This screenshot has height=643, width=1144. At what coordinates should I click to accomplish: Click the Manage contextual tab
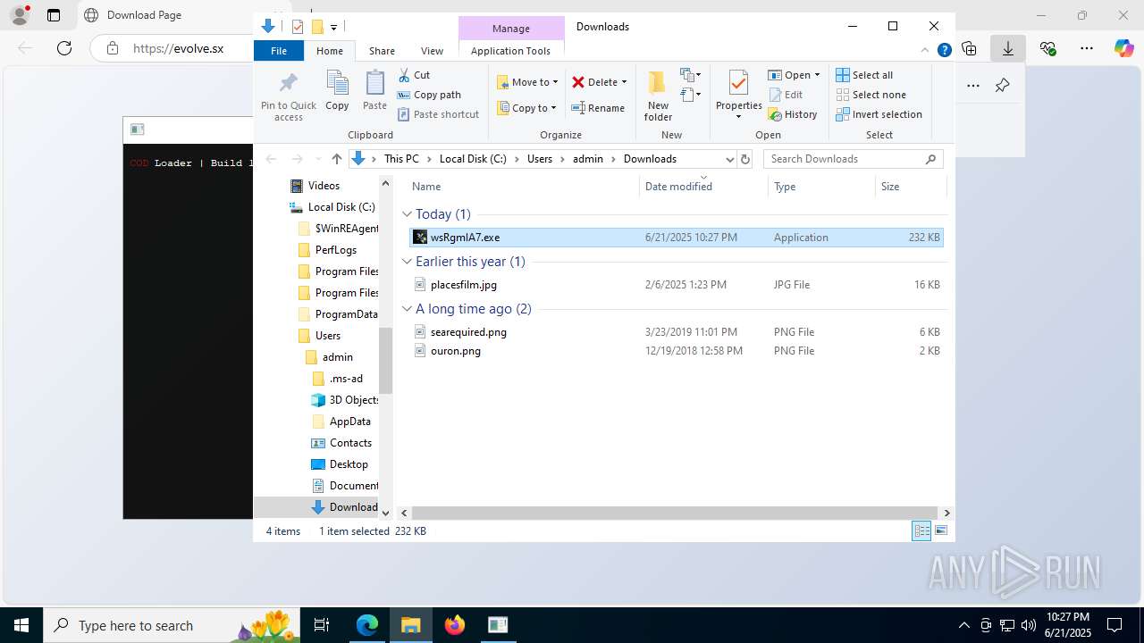click(510, 29)
